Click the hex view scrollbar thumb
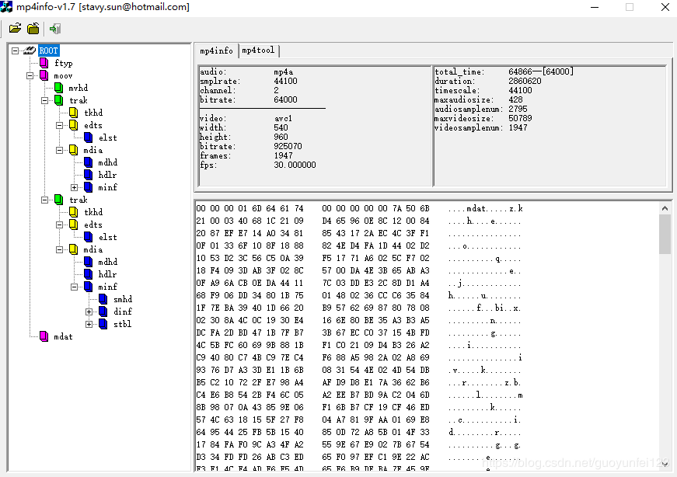 point(665,235)
